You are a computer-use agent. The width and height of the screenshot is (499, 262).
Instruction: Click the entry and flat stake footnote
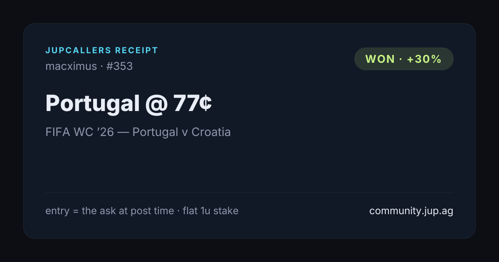(x=142, y=211)
